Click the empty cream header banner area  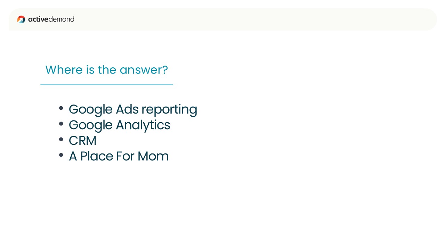tap(254, 19)
